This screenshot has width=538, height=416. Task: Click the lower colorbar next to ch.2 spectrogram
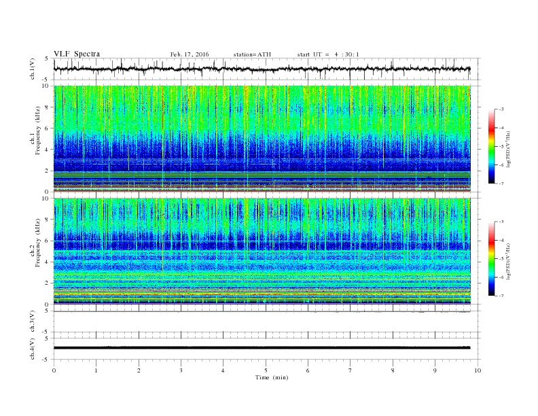coord(491,259)
